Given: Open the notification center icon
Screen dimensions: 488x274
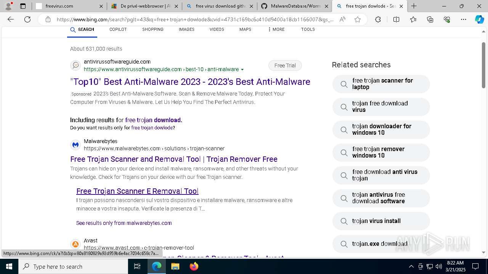Looking at the screenshot, I should 475,266.
